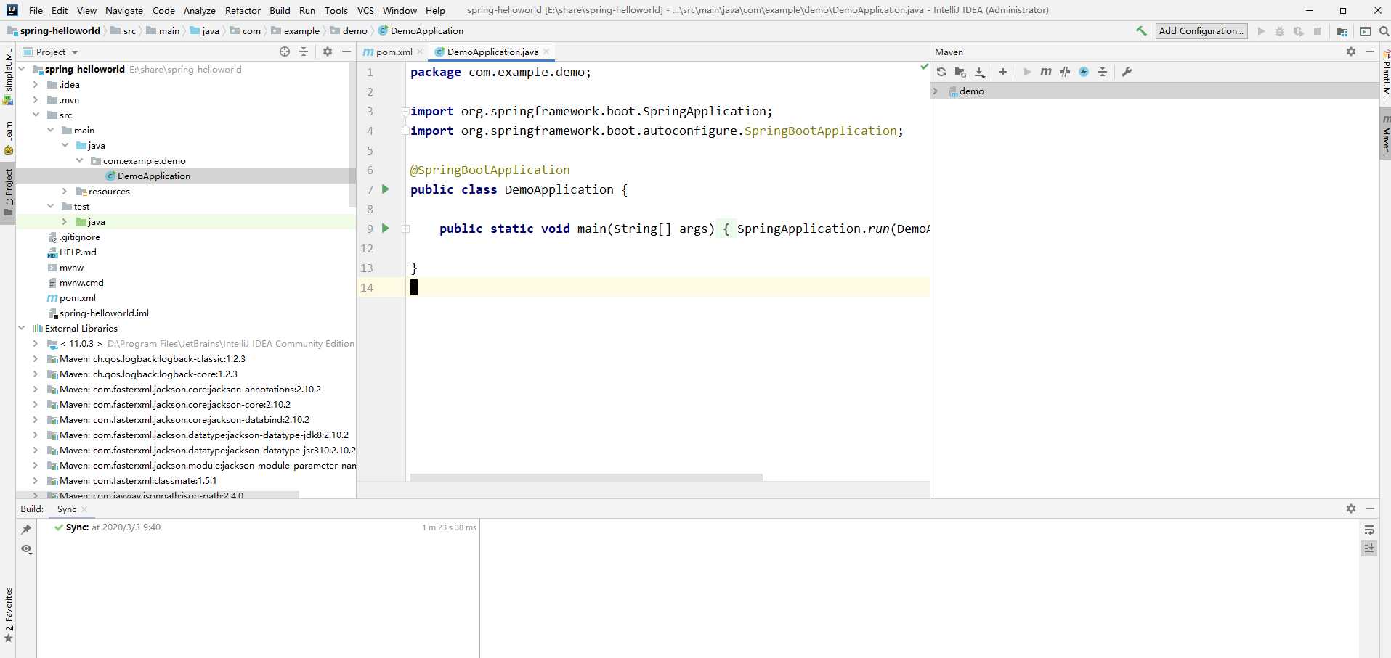Open the Navigate menu
This screenshot has height=658, width=1391.
(x=123, y=10)
